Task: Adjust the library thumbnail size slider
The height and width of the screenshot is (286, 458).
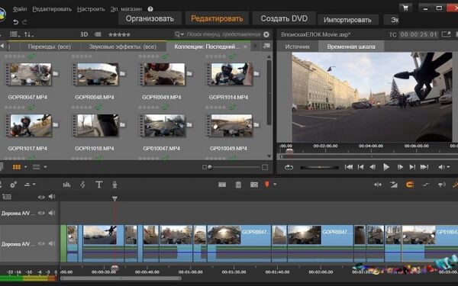Action: (x=234, y=167)
